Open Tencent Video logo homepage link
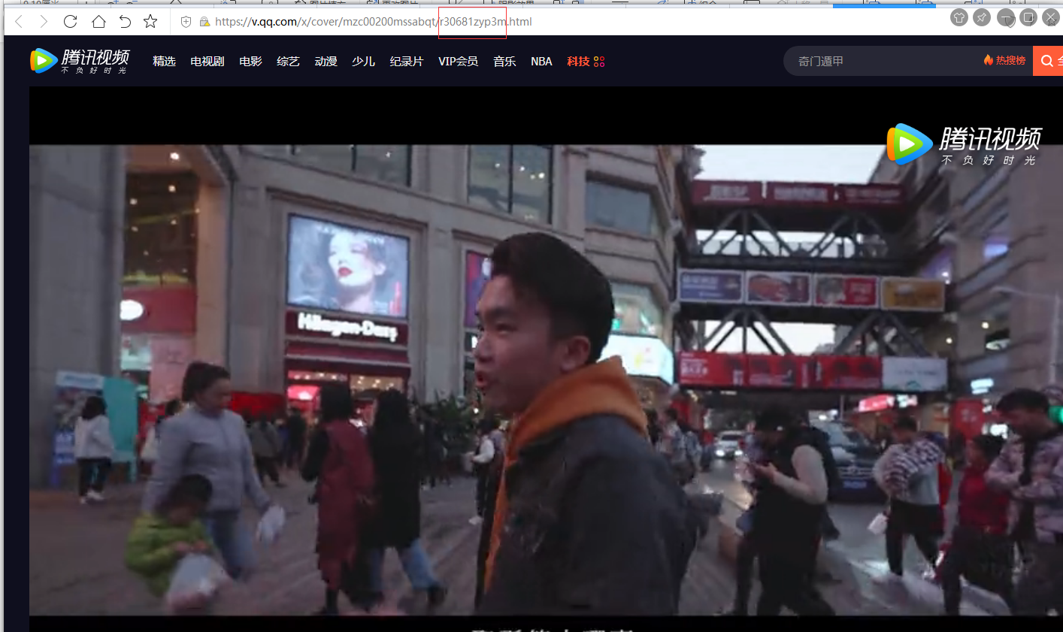1063x632 pixels. 80,61
